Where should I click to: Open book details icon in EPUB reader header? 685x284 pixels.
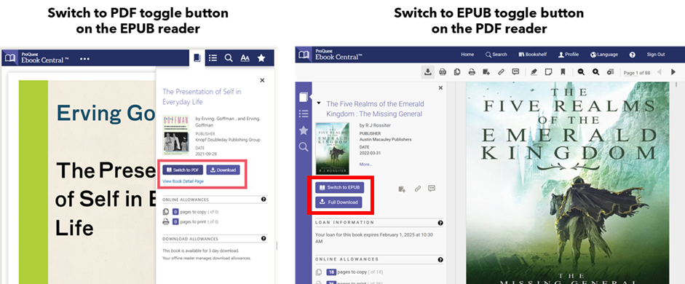click(x=197, y=58)
